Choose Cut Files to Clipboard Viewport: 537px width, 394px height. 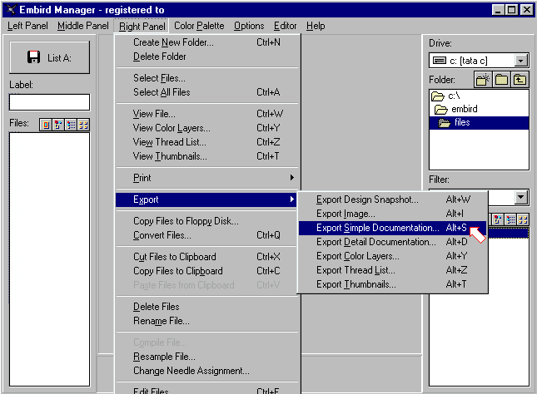point(206,257)
